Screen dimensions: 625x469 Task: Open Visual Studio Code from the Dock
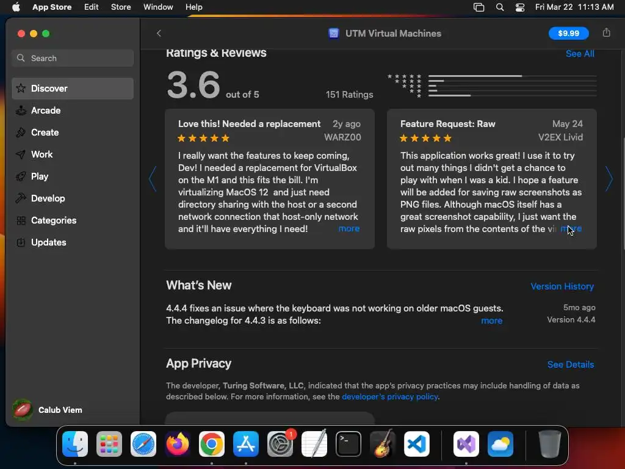tap(417, 444)
